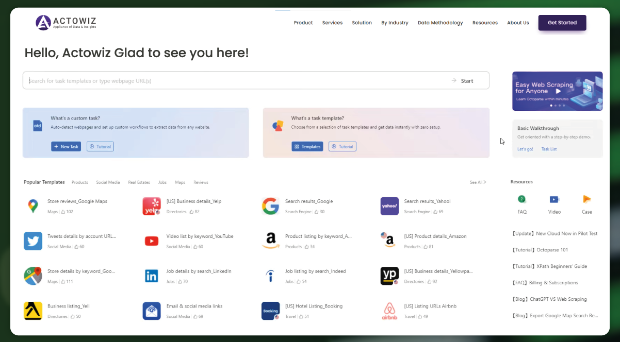
Task: Open the About Us menu
Action: click(x=518, y=23)
